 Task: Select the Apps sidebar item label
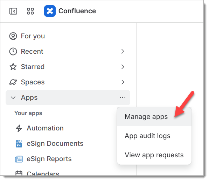click(29, 98)
